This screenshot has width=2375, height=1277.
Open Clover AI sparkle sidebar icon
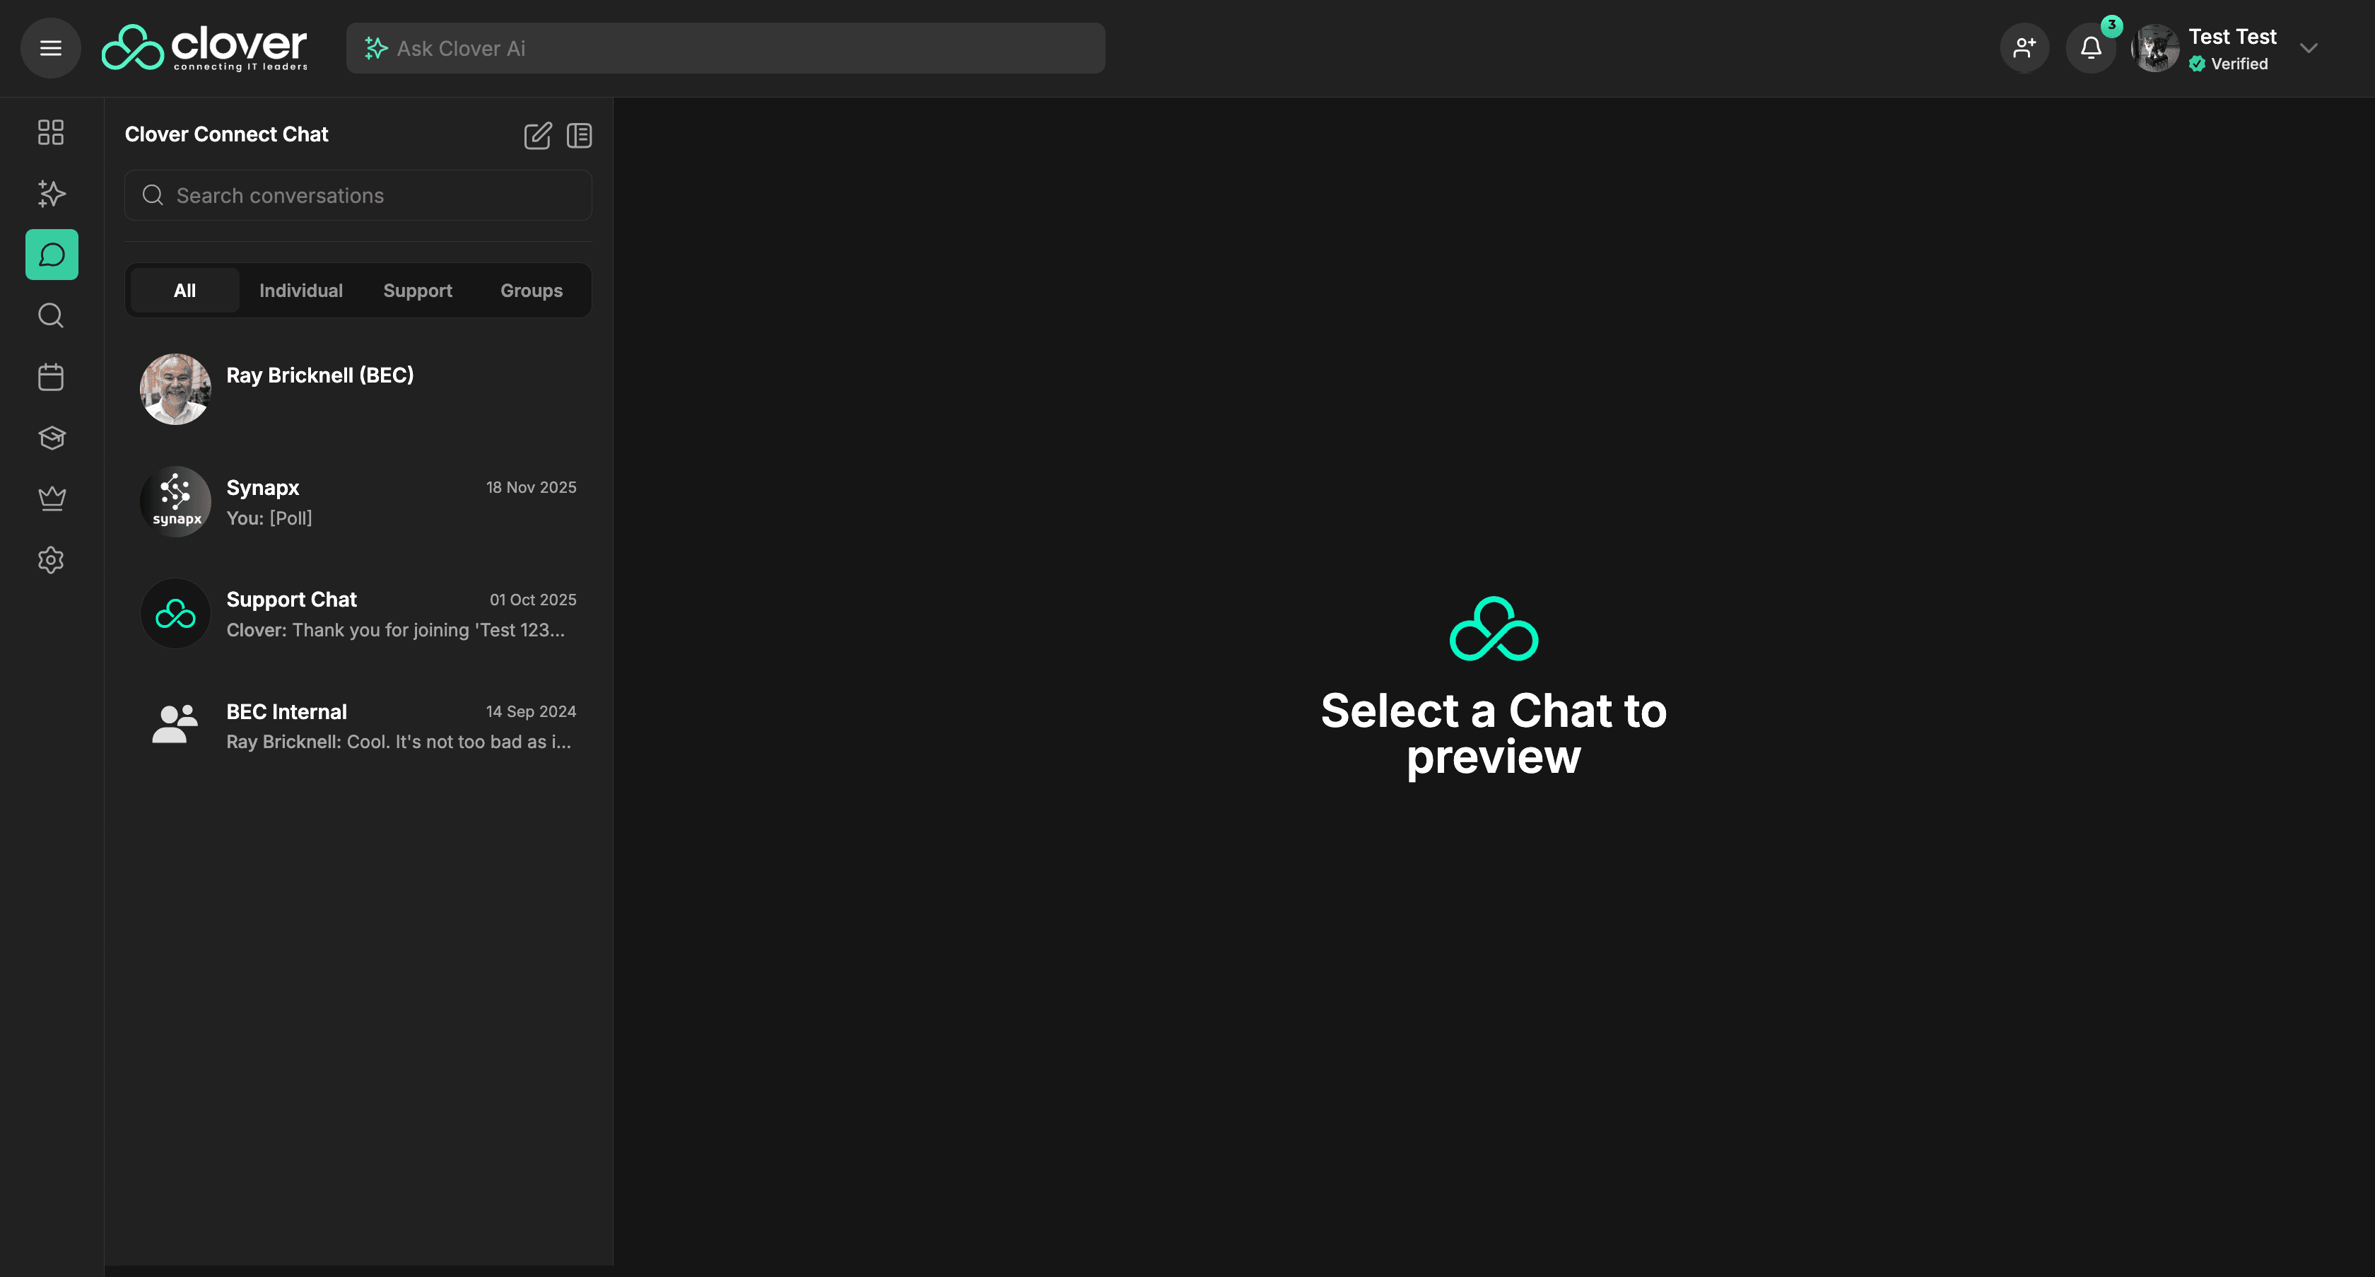pos(51,194)
